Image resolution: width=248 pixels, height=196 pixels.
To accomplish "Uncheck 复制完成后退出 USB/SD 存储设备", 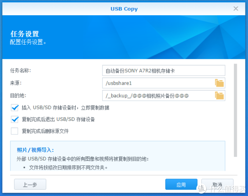I will pos(15,120).
